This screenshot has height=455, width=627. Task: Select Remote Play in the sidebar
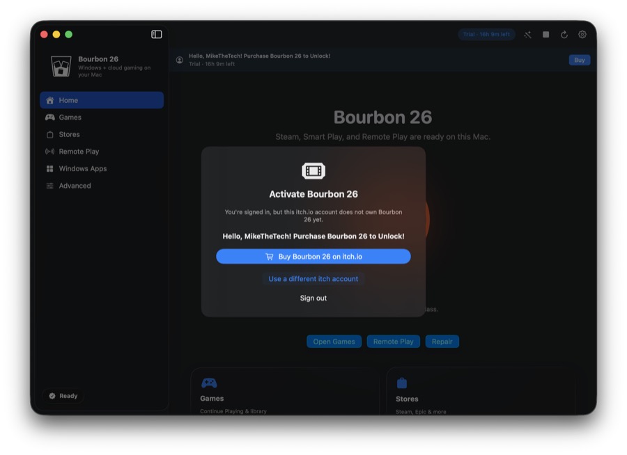[x=102, y=152]
